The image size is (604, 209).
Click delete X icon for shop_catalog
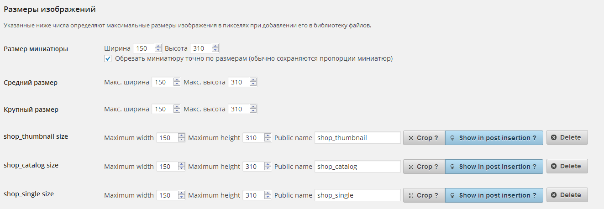(554, 166)
